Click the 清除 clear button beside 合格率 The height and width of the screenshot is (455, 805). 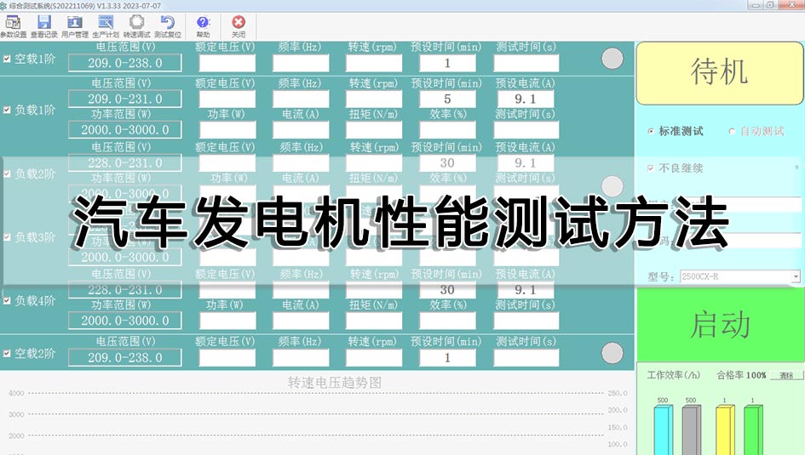(787, 375)
